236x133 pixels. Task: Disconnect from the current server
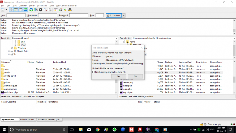click(45, 10)
